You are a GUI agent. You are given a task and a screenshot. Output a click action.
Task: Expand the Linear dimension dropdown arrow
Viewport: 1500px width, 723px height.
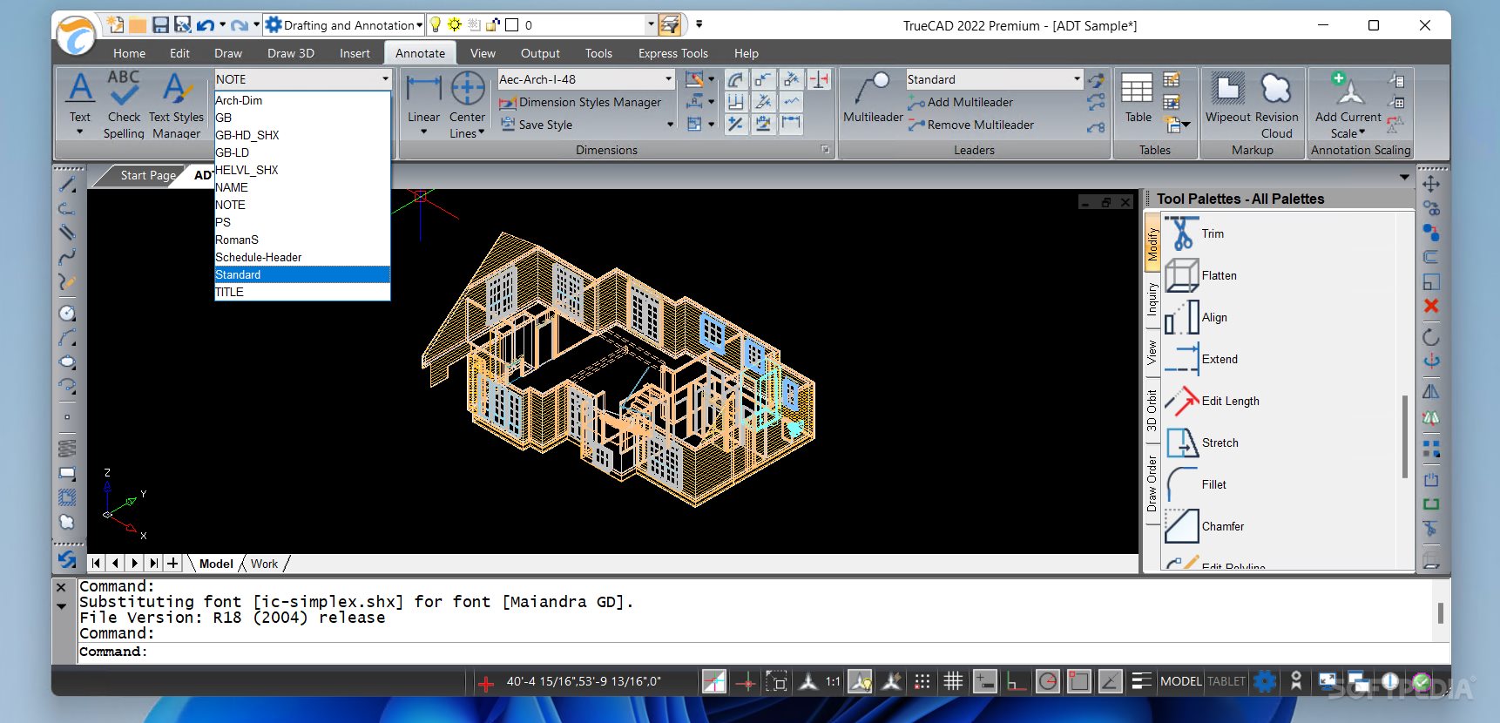(424, 132)
